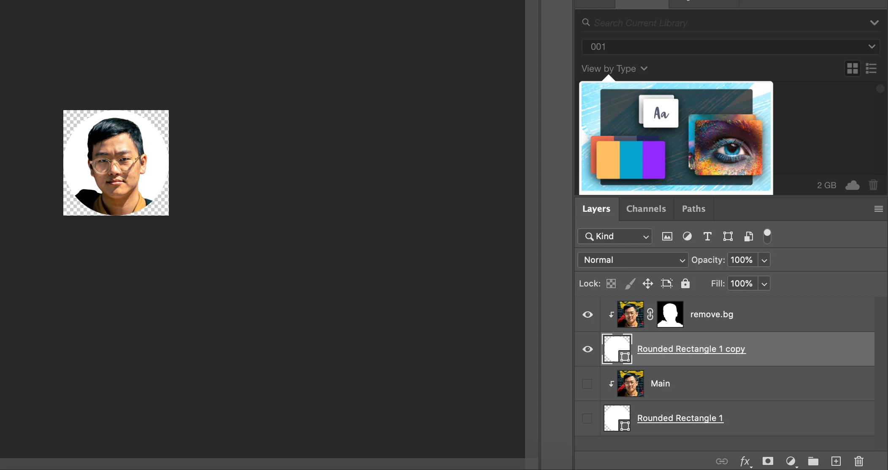Click the add layer mask icon

pyautogui.click(x=768, y=461)
